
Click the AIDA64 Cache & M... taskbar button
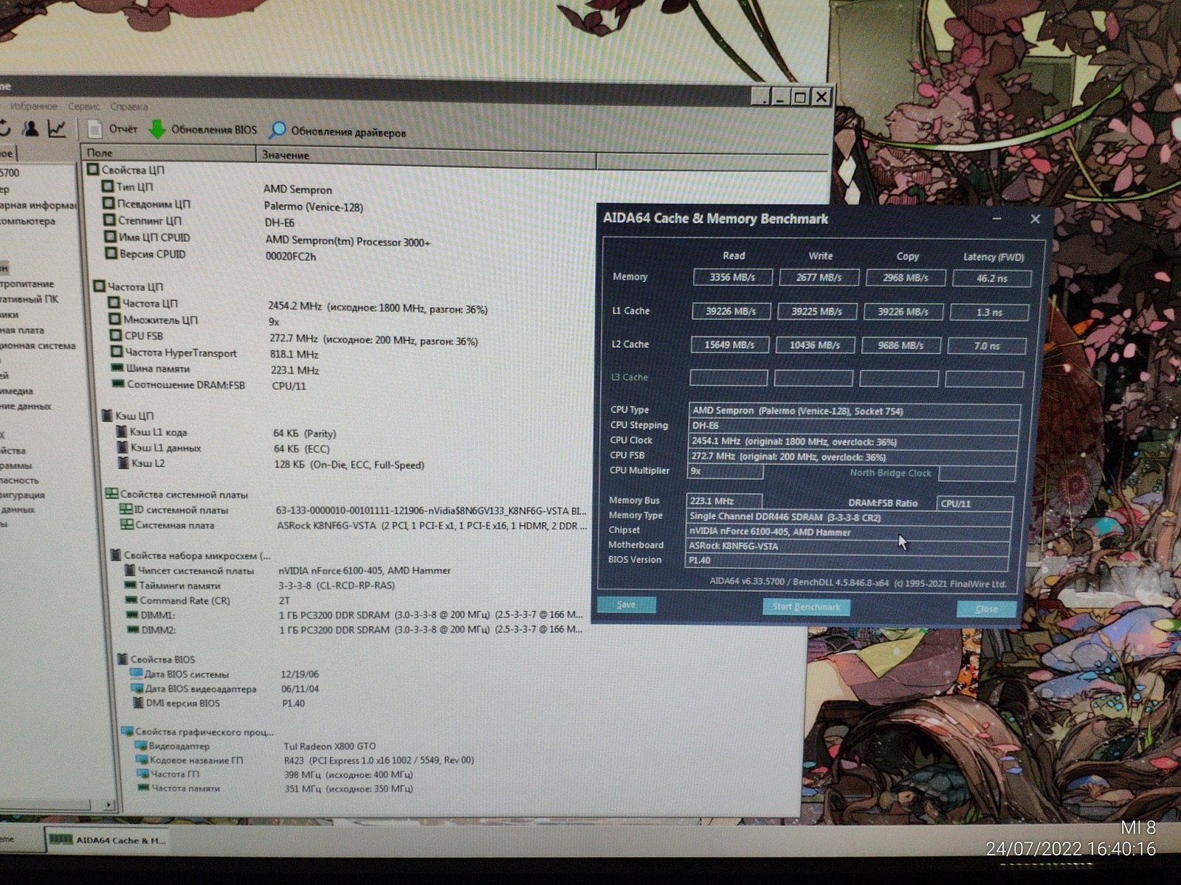tap(108, 840)
